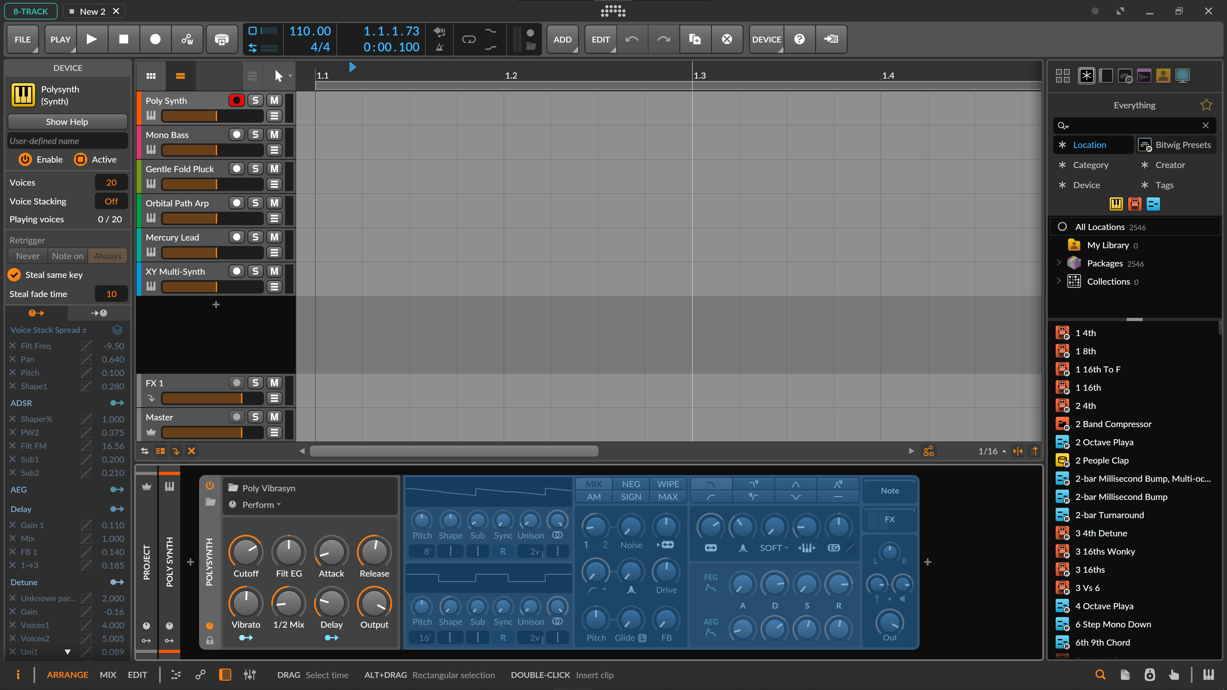Select the New 2 project tab

94,11
